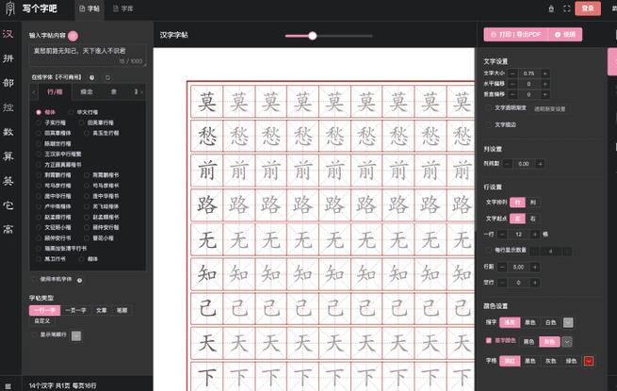Viewport: 617px width, 391px height.
Task: Uncheck the 首字颜色 checkbox
Action: pyautogui.click(x=489, y=340)
